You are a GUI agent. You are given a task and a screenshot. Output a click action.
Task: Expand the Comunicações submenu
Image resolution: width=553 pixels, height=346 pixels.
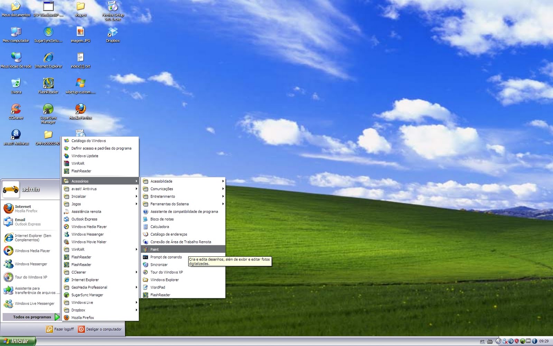click(x=183, y=189)
